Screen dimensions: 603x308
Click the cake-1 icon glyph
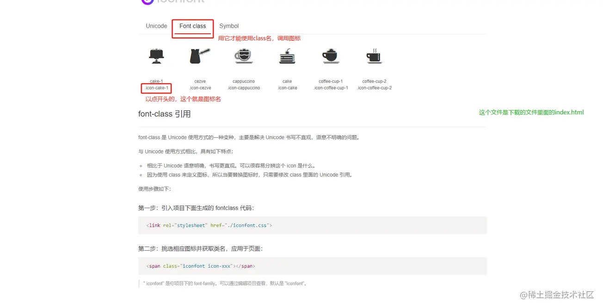[x=156, y=56]
